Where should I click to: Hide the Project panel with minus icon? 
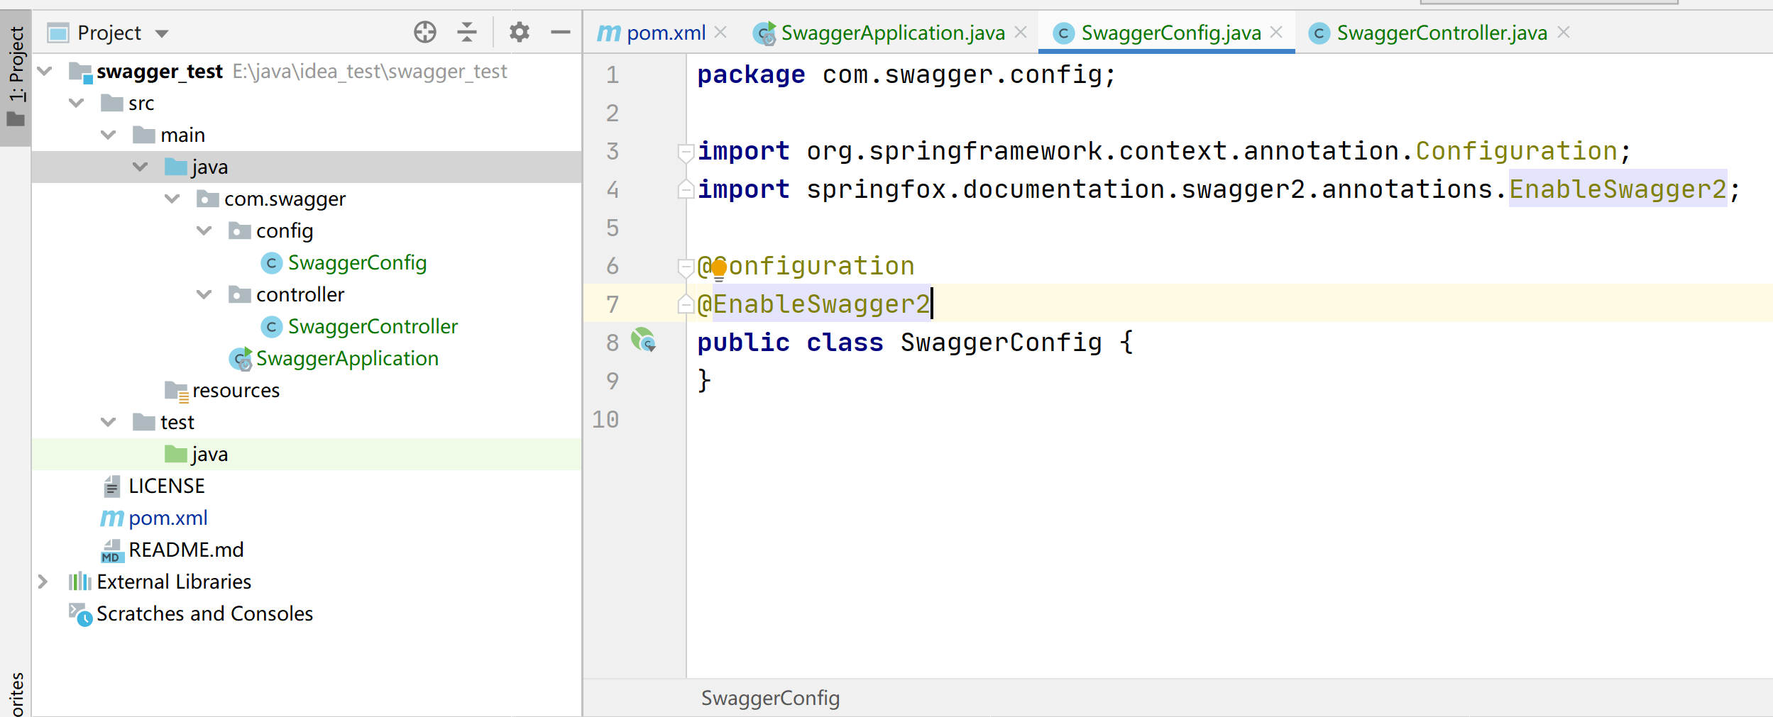(561, 33)
